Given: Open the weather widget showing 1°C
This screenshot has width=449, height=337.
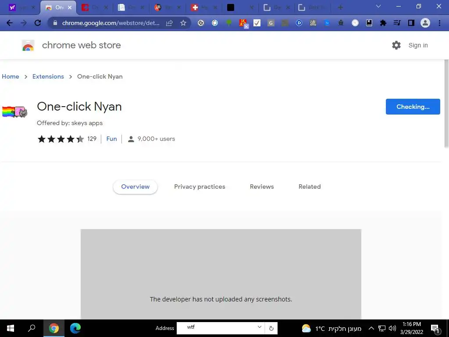Looking at the screenshot, I should point(331,328).
